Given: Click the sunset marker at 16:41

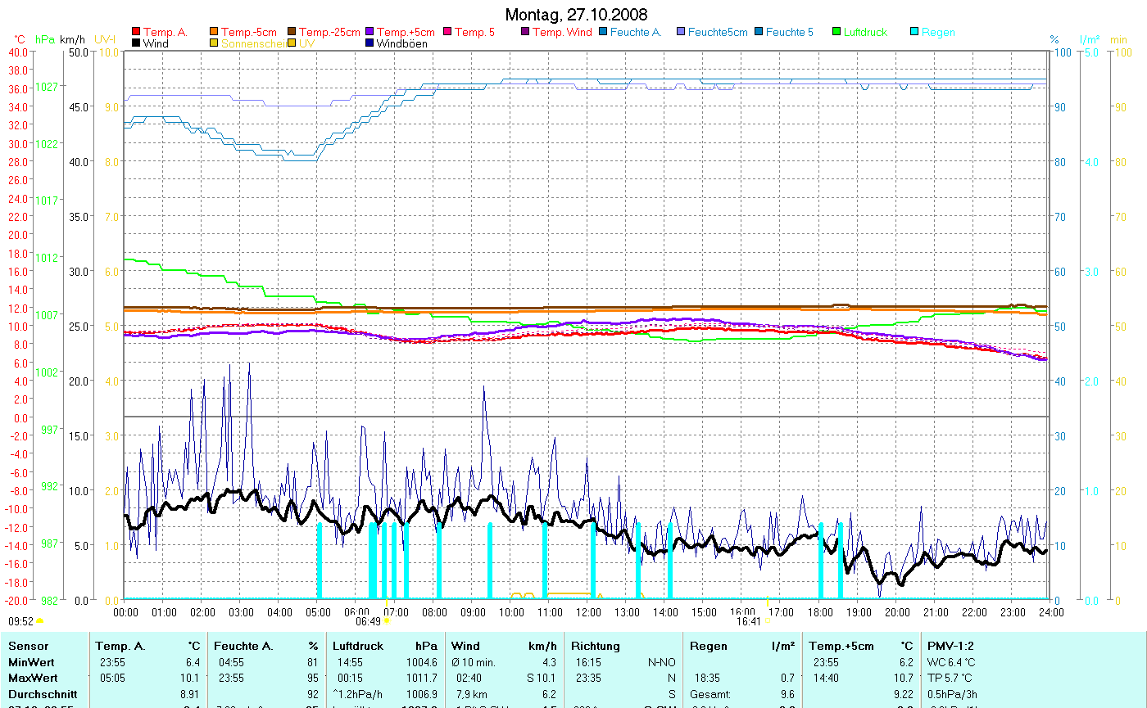Looking at the screenshot, I should 767,621.
